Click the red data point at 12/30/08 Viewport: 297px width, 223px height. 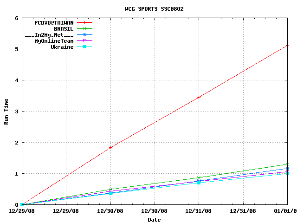(x=110, y=147)
